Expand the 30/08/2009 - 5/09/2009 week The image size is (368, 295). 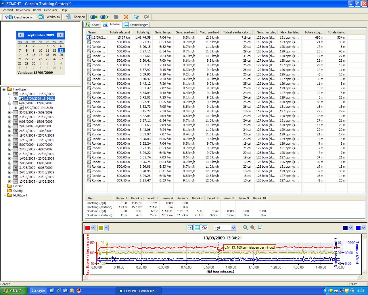coord(9,112)
